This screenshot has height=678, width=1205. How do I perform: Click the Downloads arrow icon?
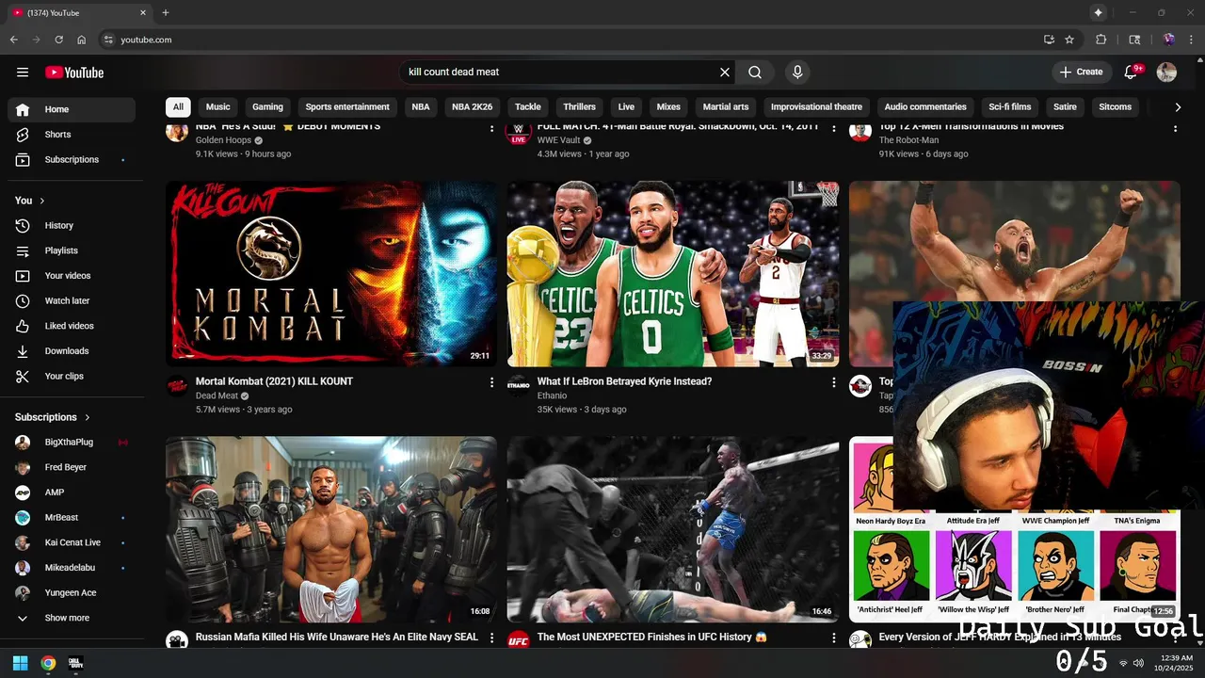coord(24,351)
